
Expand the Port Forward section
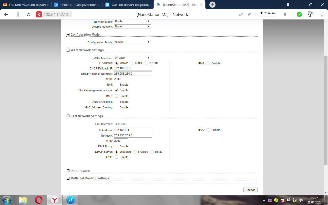(68, 171)
